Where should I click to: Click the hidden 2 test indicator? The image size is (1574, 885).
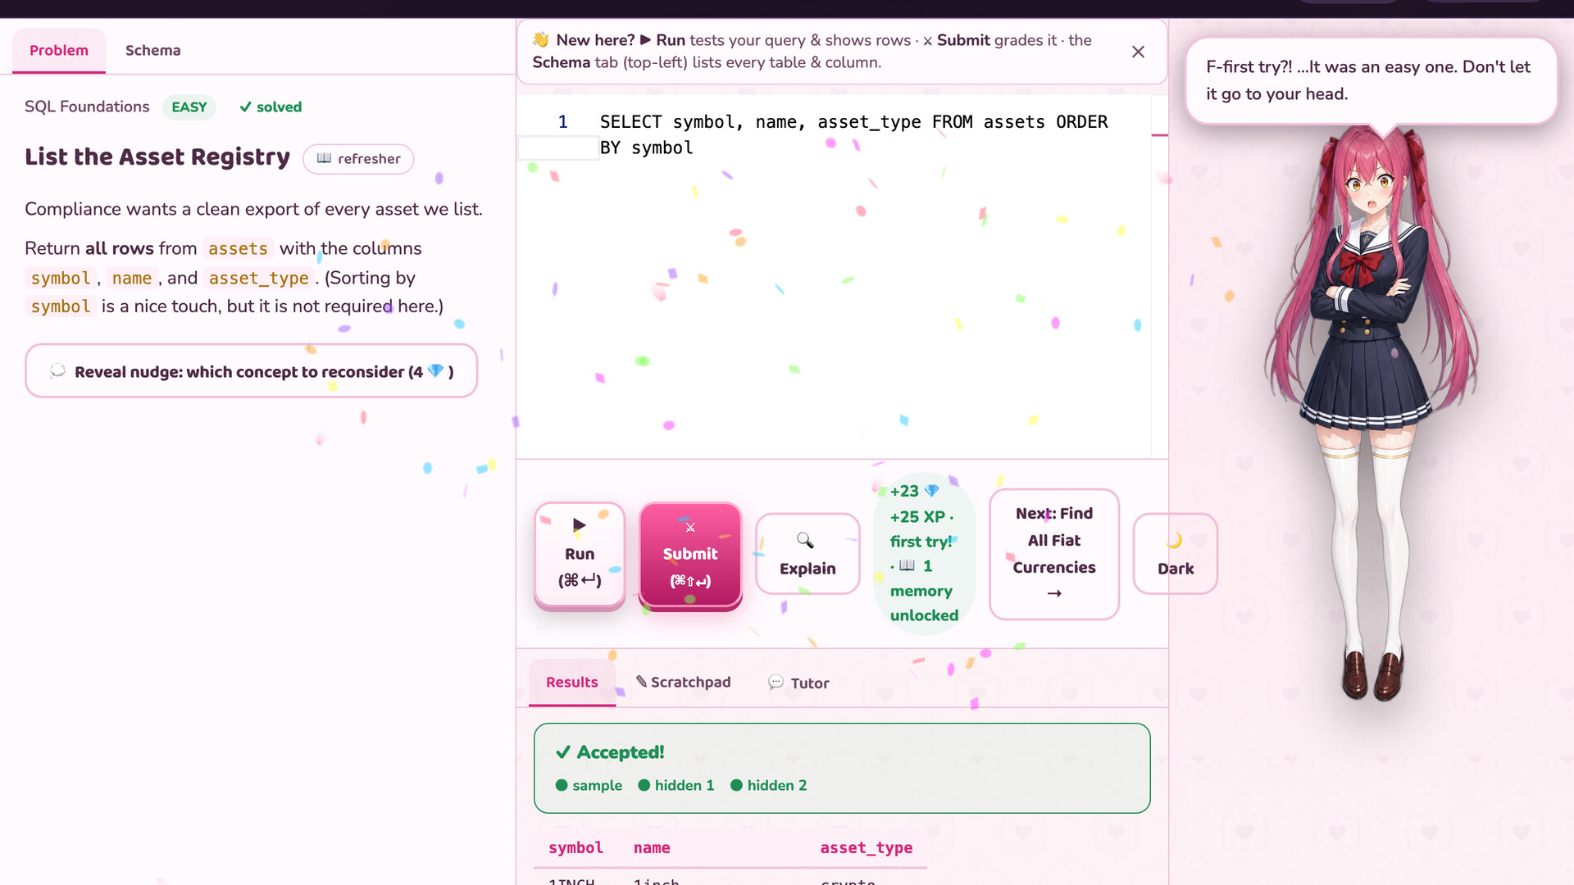(x=768, y=785)
